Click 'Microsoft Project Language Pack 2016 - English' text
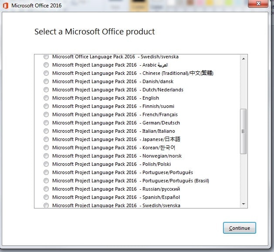 (105, 98)
